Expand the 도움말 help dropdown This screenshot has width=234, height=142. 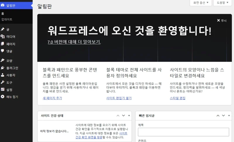tap(223, 3)
